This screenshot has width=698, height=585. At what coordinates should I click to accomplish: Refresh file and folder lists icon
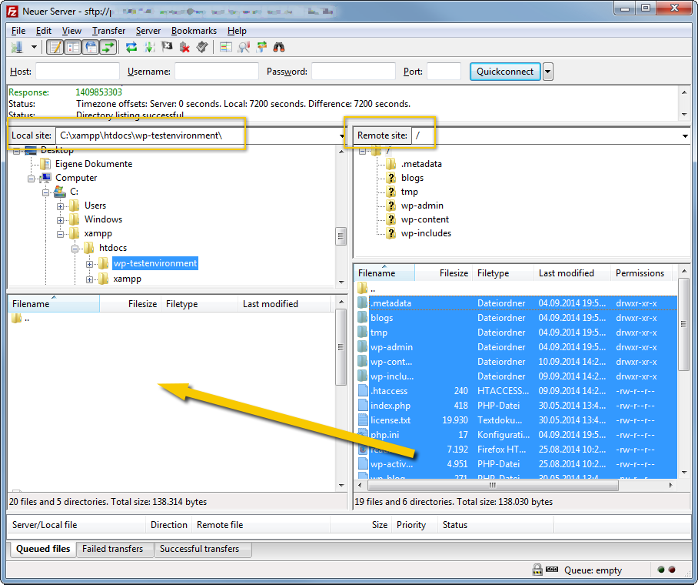(x=131, y=47)
